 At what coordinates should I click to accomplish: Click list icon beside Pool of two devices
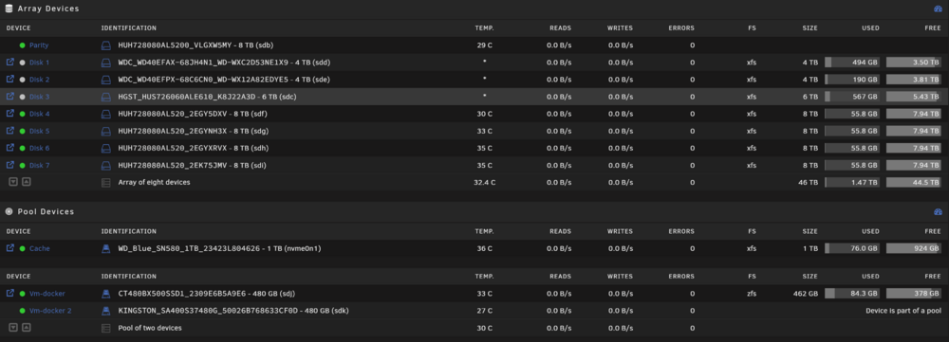106,328
